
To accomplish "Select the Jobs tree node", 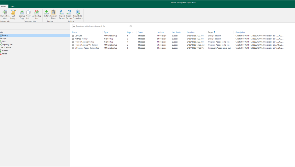I will pyautogui.click(x=2, y=32).
